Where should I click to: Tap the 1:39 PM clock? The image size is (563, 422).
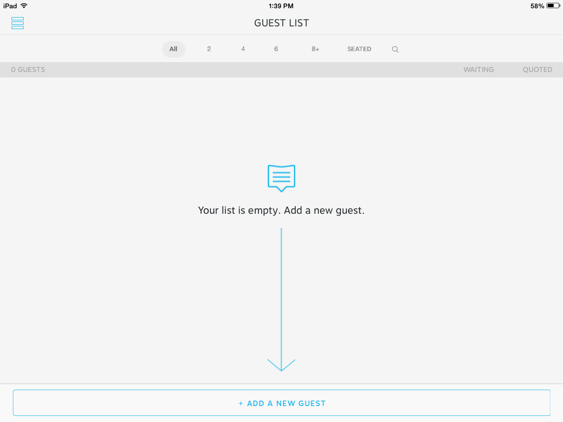coord(281,6)
